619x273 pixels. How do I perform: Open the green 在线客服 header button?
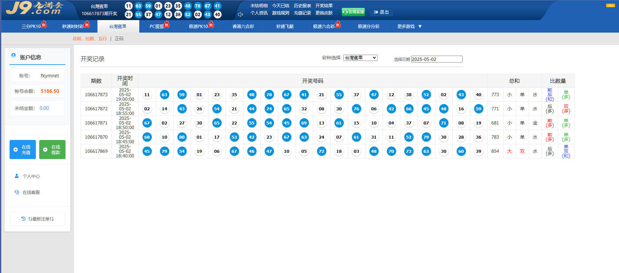click(x=353, y=12)
